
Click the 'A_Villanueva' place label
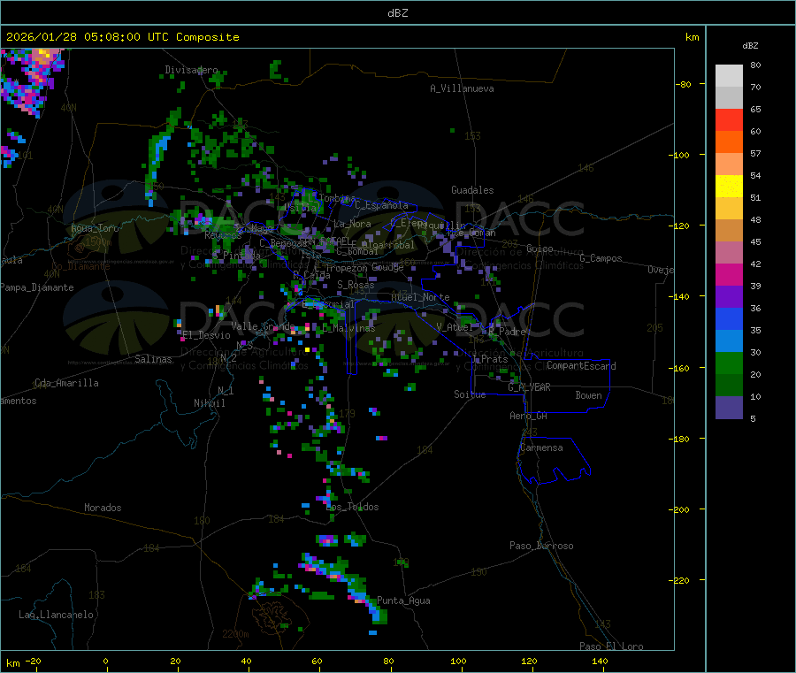462,88
